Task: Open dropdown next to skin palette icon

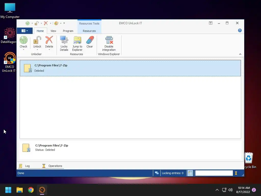Action: (61, 23)
